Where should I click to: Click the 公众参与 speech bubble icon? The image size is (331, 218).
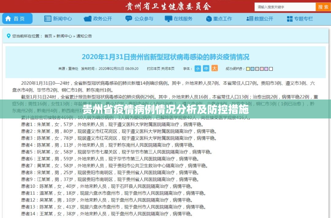tap(129, 19)
